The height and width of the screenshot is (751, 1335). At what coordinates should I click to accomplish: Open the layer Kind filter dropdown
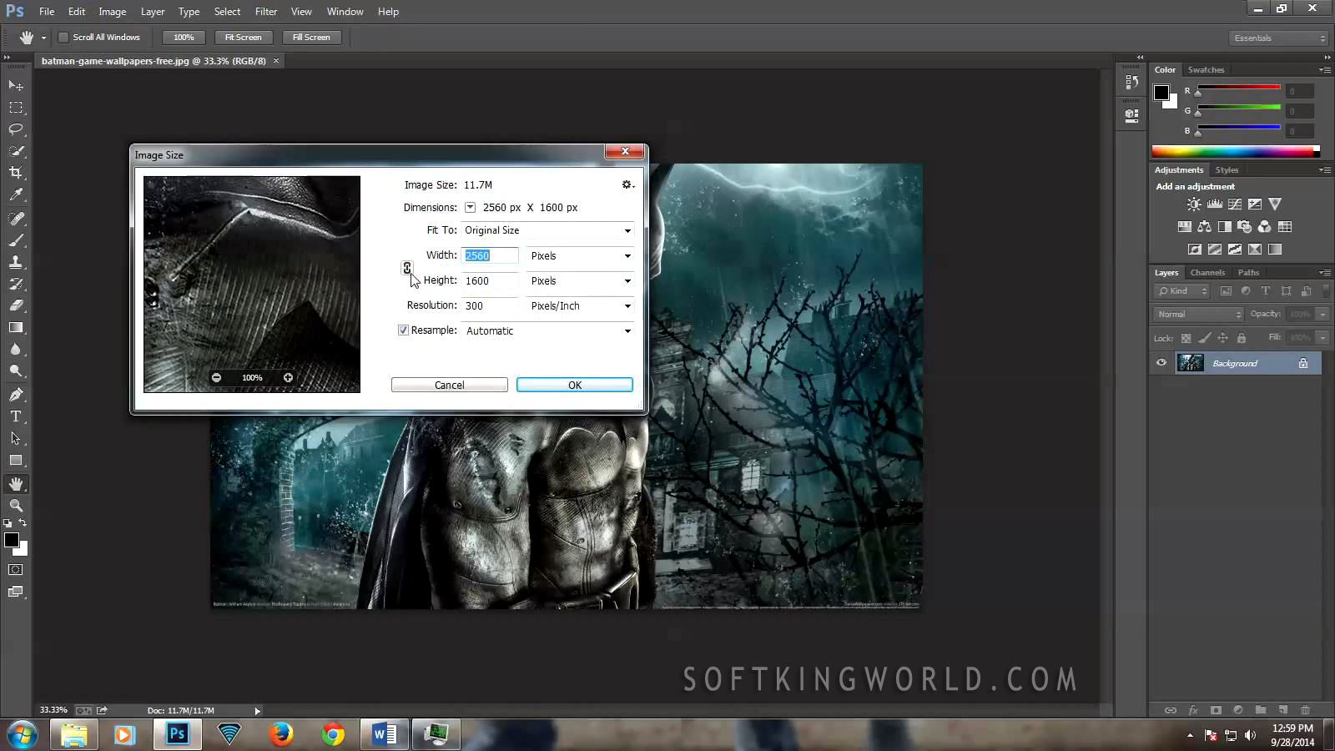(1181, 291)
